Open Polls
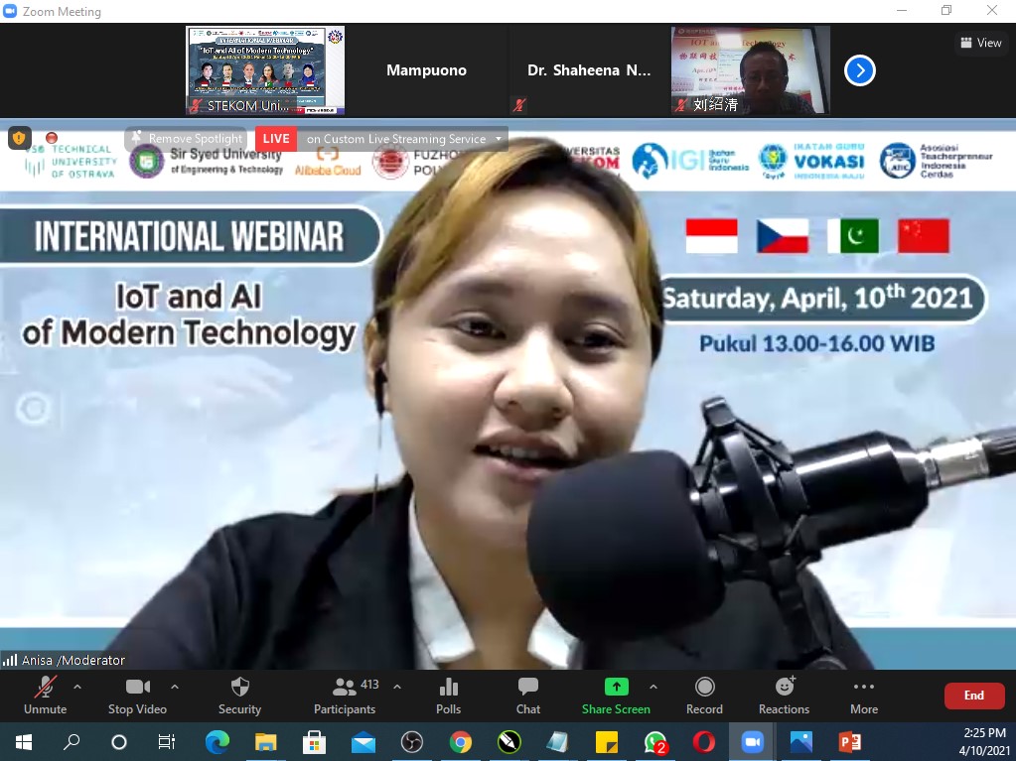Screen dimensions: 1016x761 [x=448, y=696]
